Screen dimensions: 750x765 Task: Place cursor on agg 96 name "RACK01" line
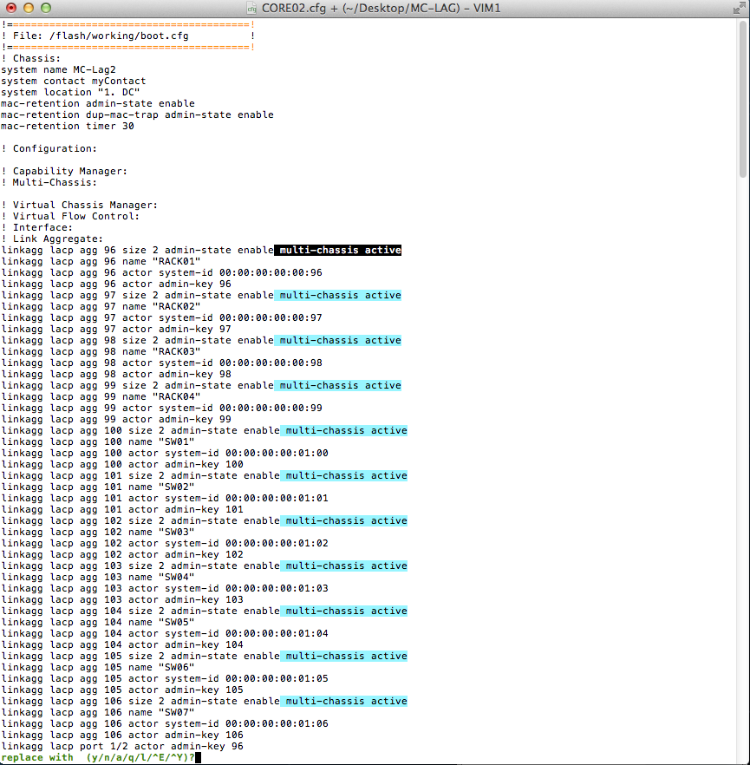(101, 261)
